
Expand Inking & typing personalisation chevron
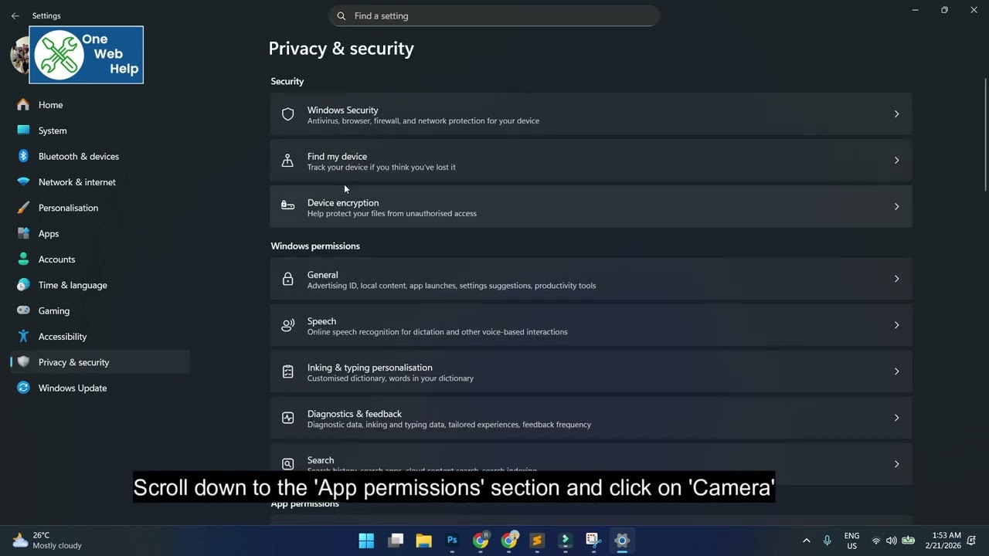click(896, 371)
